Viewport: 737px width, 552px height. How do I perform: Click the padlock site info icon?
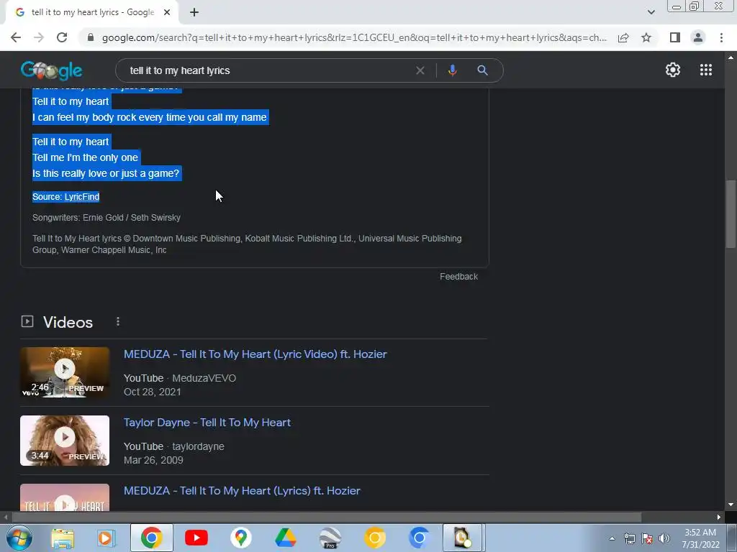(91, 37)
